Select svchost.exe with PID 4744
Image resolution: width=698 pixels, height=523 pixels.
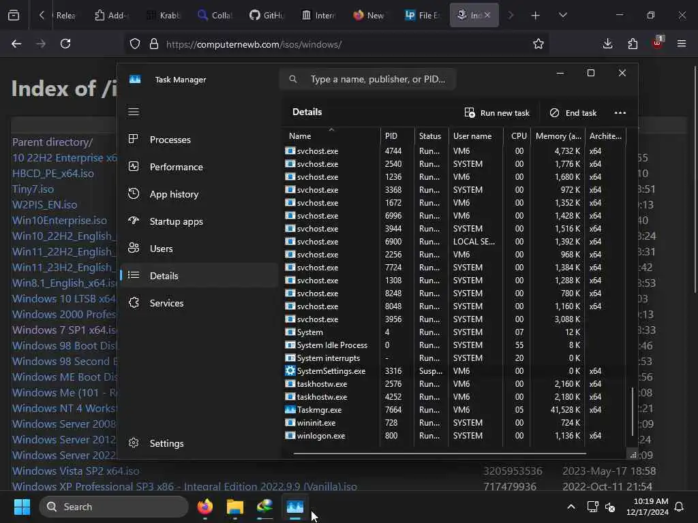454,151
